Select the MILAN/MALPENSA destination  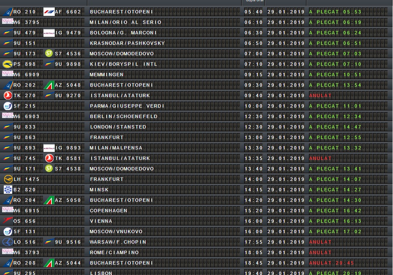click(x=116, y=148)
